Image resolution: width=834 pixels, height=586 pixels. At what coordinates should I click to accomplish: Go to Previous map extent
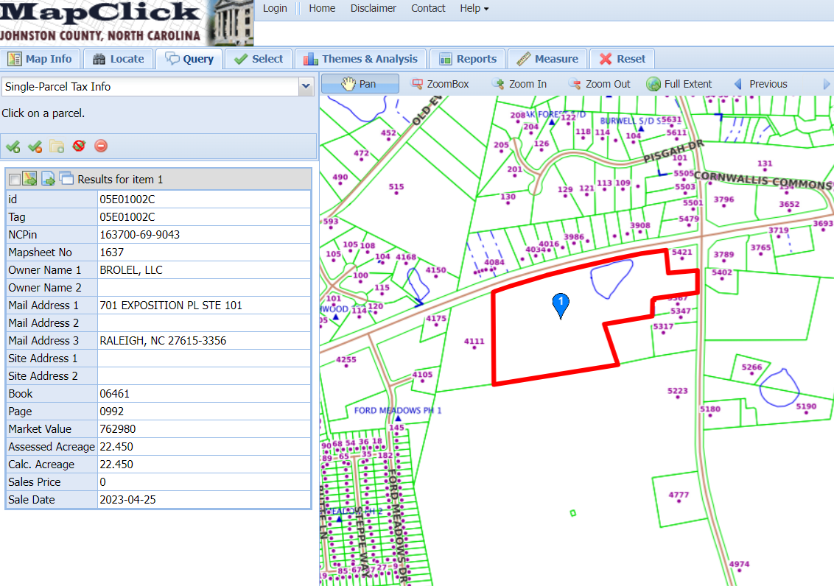tap(760, 84)
